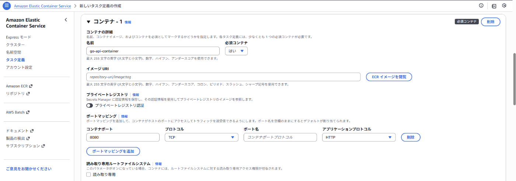Click external link icon beside 製品の検出

28,138
